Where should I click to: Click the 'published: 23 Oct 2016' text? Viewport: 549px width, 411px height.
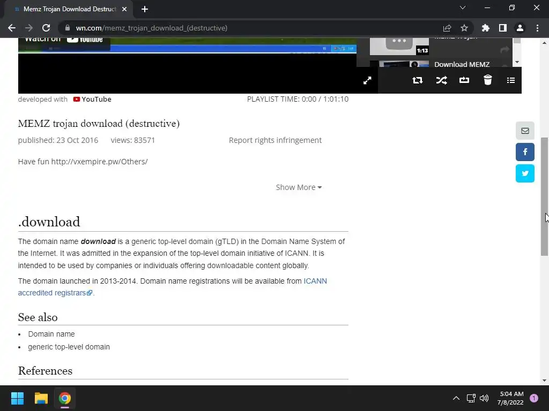58,140
